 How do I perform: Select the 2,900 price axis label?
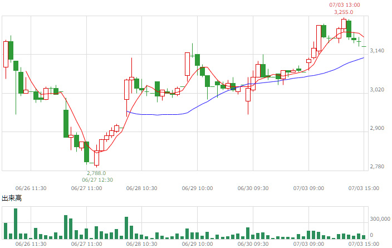click(377, 128)
